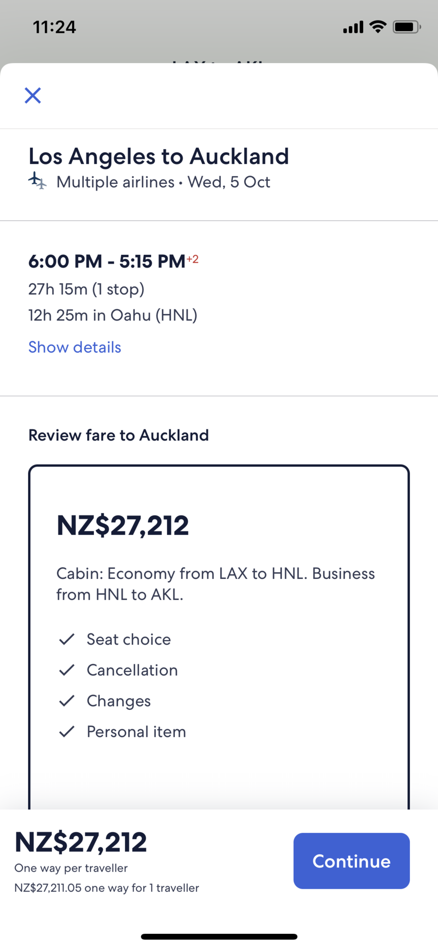Tap the Los Angeles to Auckland heading
Image resolution: width=438 pixels, height=949 pixels.
coord(159,156)
